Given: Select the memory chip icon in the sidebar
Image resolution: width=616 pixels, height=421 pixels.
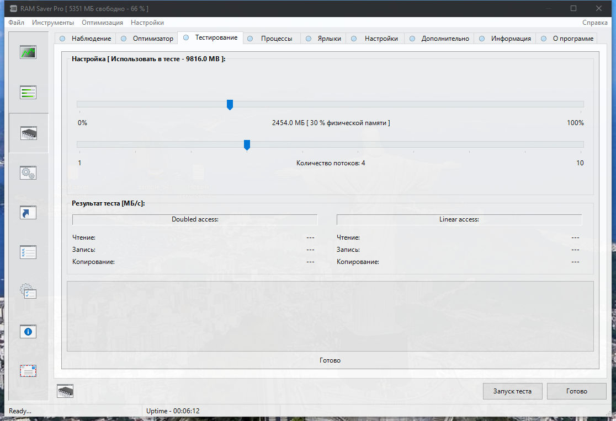Looking at the screenshot, I should point(28,133).
